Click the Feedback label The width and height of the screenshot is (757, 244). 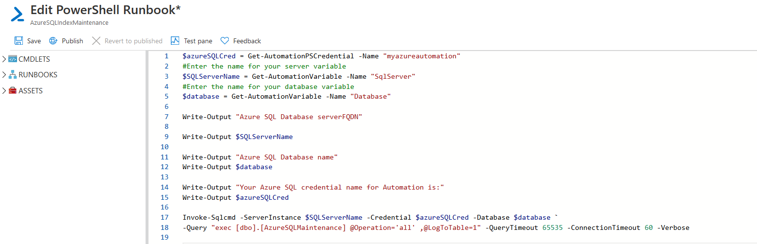247,41
